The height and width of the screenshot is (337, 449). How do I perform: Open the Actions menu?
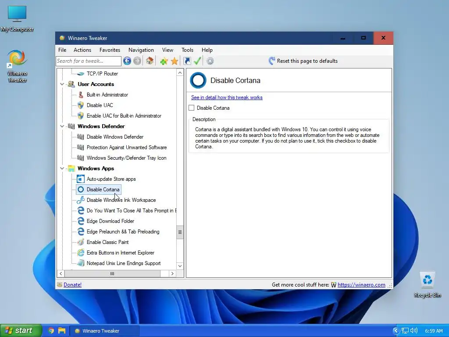pyautogui.click(x=82, y=50)
